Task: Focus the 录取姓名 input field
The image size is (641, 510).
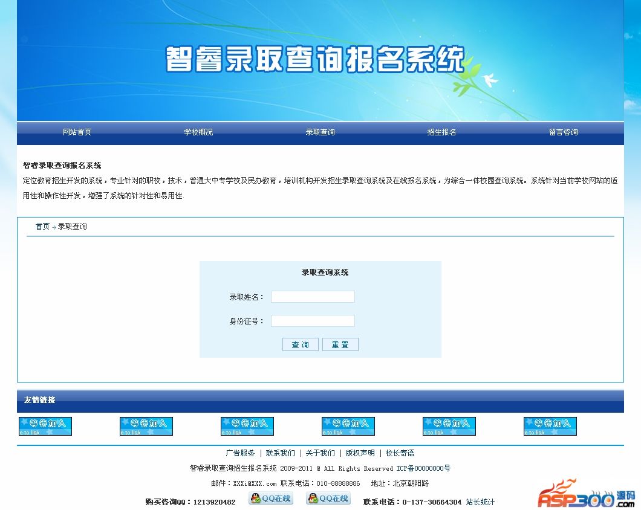Action: tap(313, 297)
